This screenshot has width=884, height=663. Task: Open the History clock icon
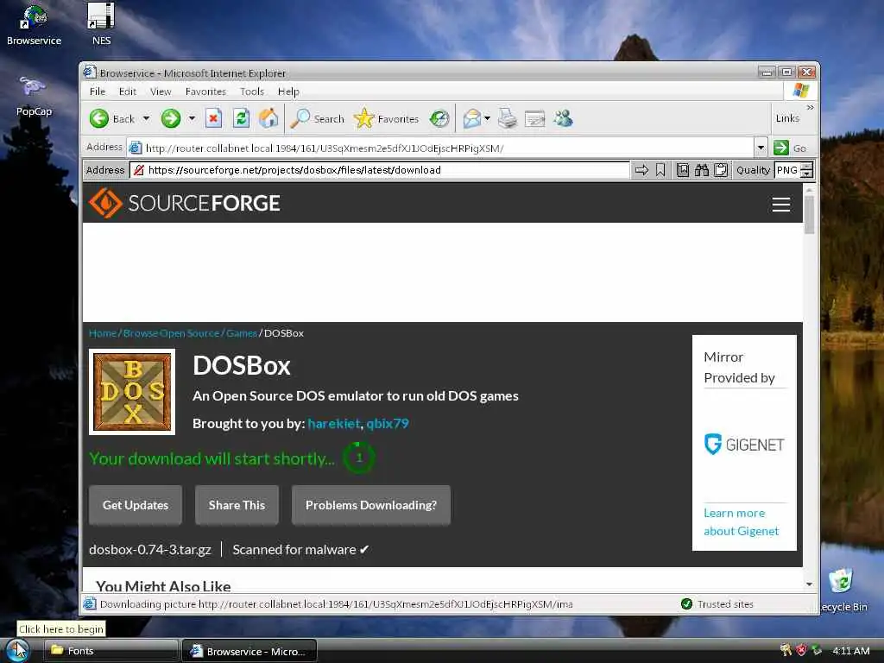tap(439, 118)
